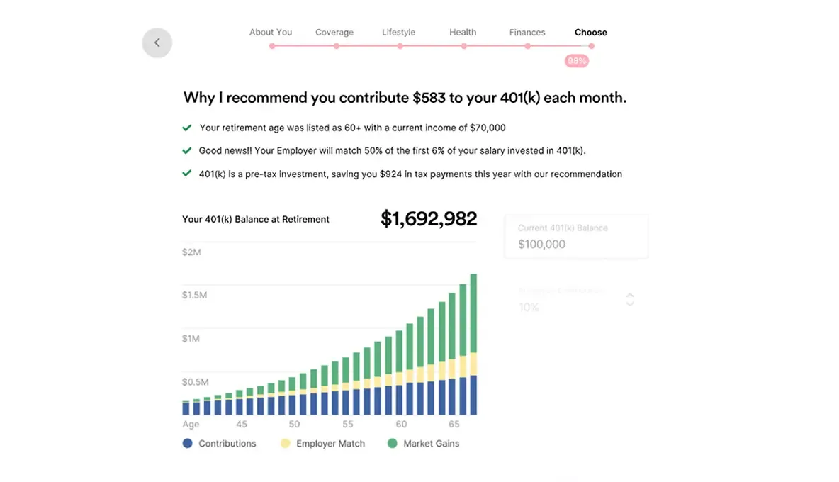839x482 pixels.
Task: Jump to the Health step
Action: coord(463,33)
